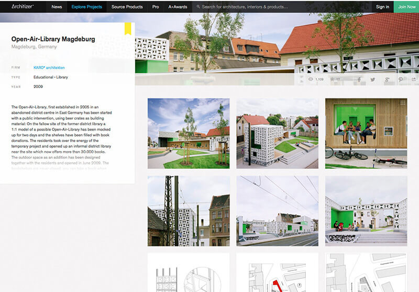Open the Source Products section

tap(127, 7)
